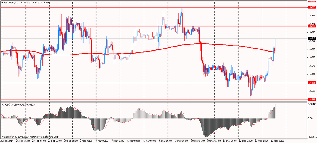The image size is (317, 143).
Task: Click the 0.00483 MACD scale value
Action: tap(312, 104)
